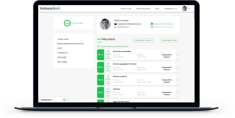The width and height of the screenshot is (235, 118).
Task: Select Profil in the sidebar menu
Action: click(59, 48)
